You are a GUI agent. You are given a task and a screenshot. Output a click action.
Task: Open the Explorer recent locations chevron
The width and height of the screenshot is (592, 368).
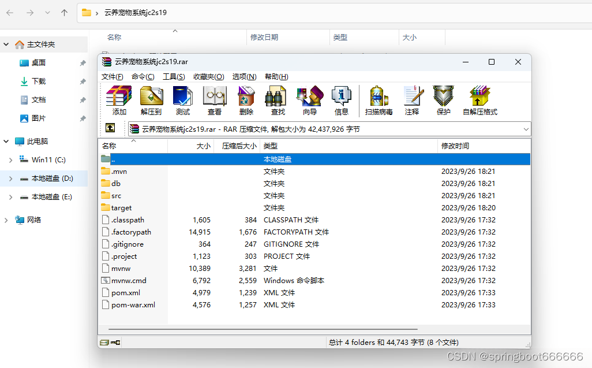[47, 13]
